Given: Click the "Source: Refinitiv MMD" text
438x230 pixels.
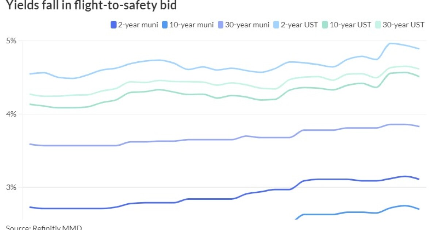Looking at the screenshot, I should pyautogui.click(x=44, y=227).
